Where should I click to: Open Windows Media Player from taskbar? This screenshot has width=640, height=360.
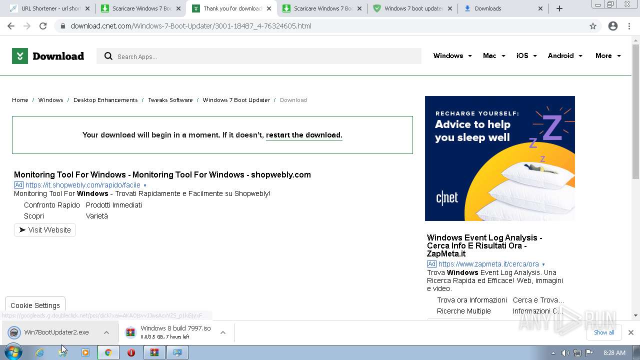tap(85, 352)
